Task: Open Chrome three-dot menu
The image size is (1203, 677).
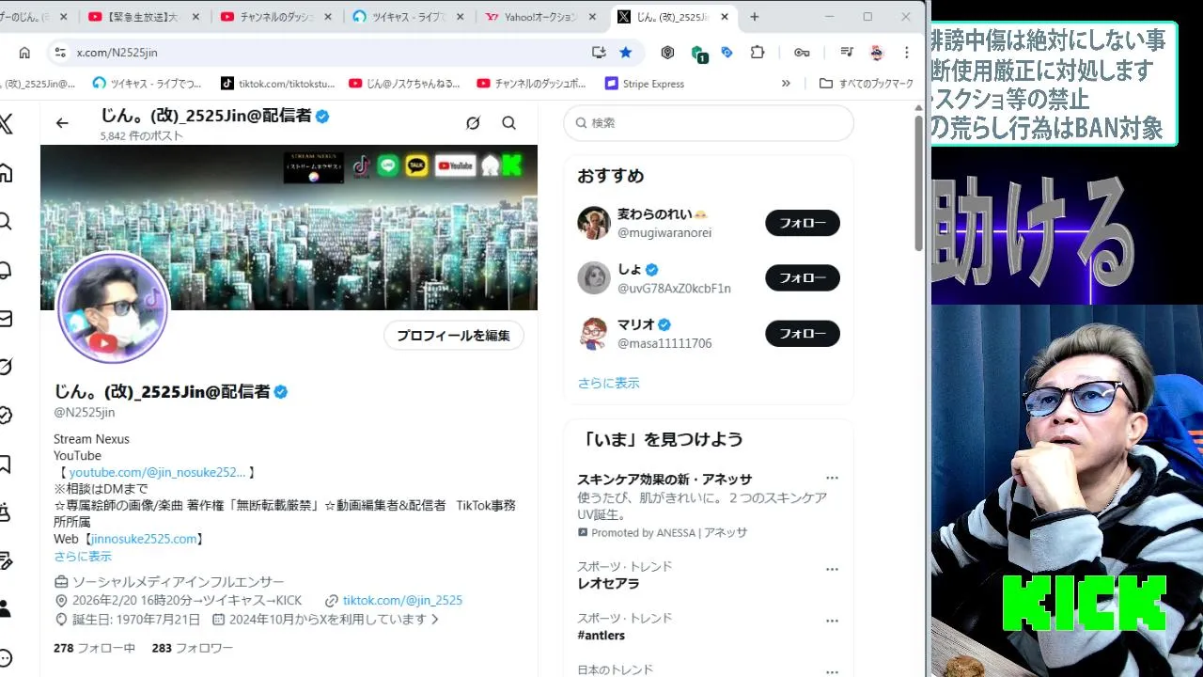Action: click(907, 53)
